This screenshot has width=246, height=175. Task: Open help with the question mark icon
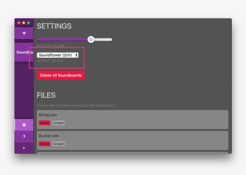tap(24, 137)
